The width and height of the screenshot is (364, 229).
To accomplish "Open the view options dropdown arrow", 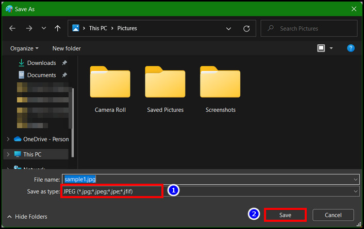I will 332,48.
